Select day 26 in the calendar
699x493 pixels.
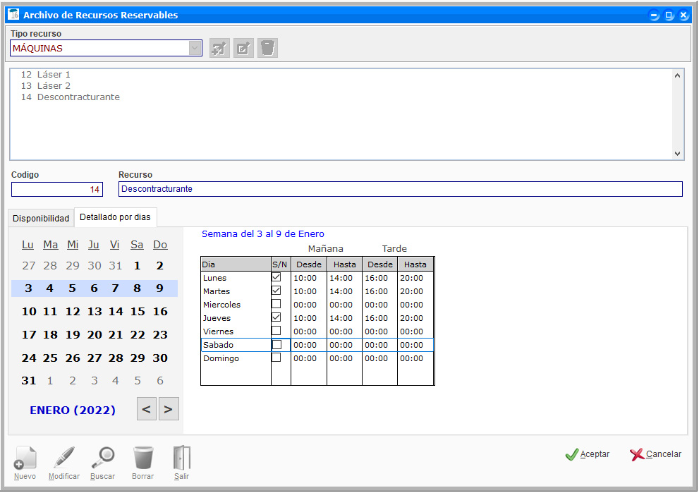(x=73, y=358)
